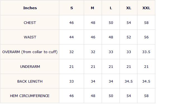Click the BACK LENGTH row label
174x104 pixels.
[x=30, y=81]
